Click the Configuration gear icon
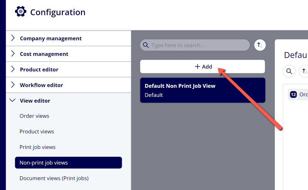The image size is (308, 190). tap(20, 12)
